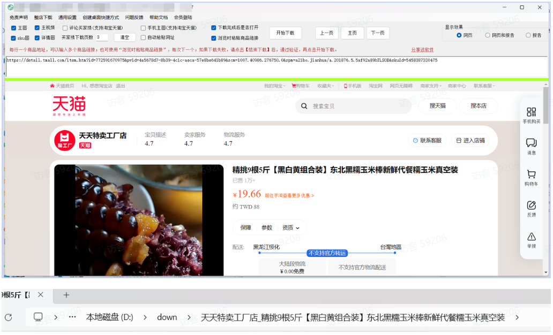Click 联系客服 button in store header
Image resolution: width=553 pixels, height=335 pixels.
428,140
